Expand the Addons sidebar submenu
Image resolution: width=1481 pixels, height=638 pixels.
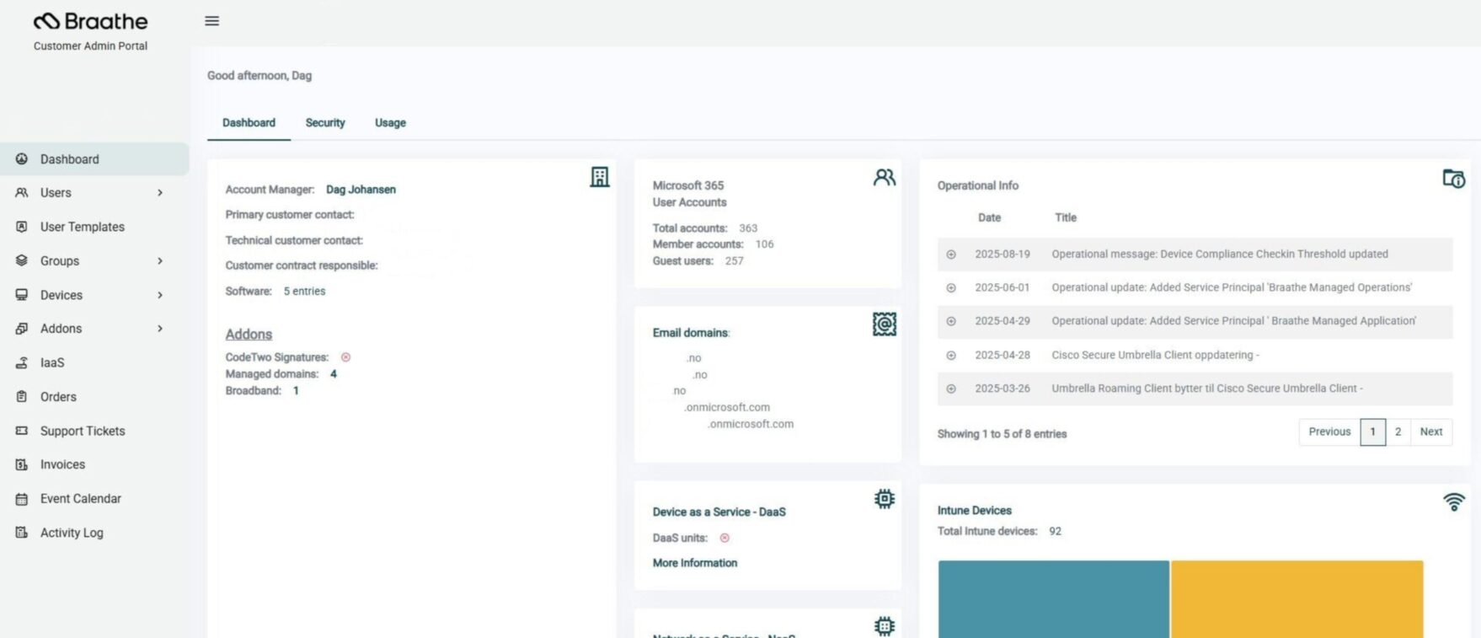click(x=160, y=329)
